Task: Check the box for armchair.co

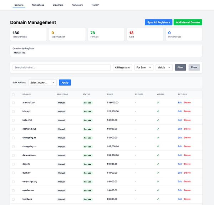Action: [x=14, y=103]
